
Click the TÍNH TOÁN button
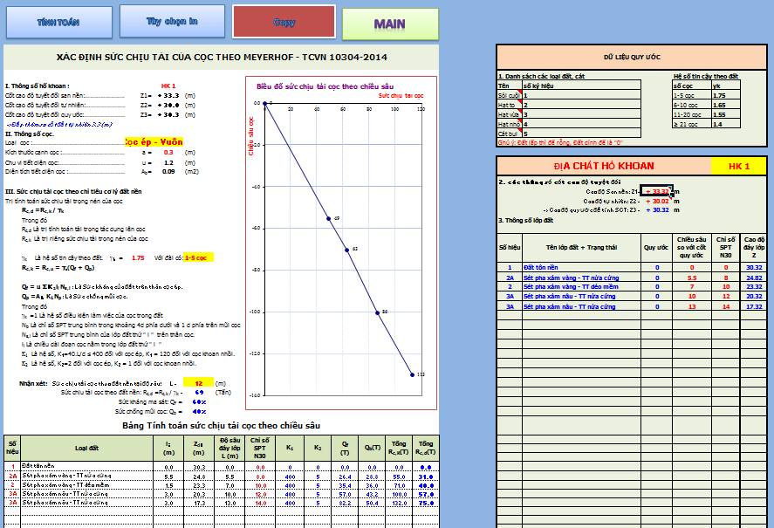[58, 22]
